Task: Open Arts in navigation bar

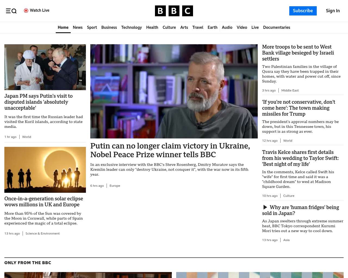Action: click(184, 27)
